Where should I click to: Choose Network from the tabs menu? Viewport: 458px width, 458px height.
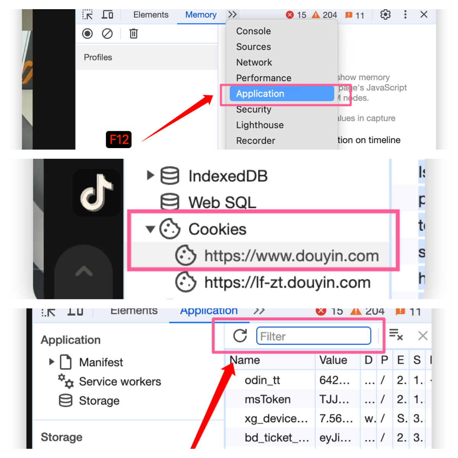tap(254, 63)
